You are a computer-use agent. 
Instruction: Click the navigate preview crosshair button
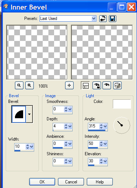tap(69, 85)
